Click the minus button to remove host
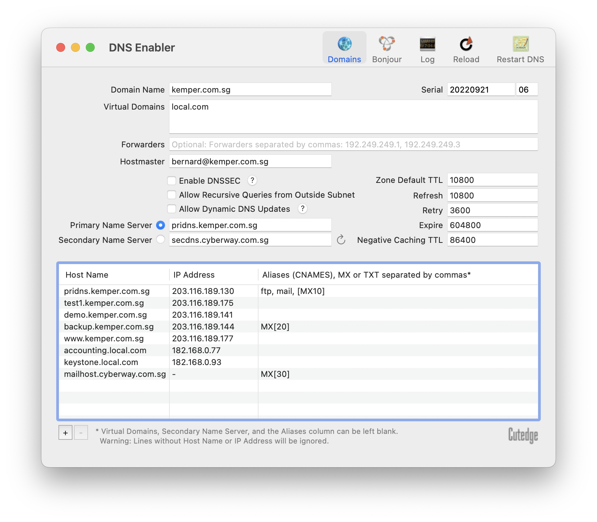The image size is (597, 522). 81,432
